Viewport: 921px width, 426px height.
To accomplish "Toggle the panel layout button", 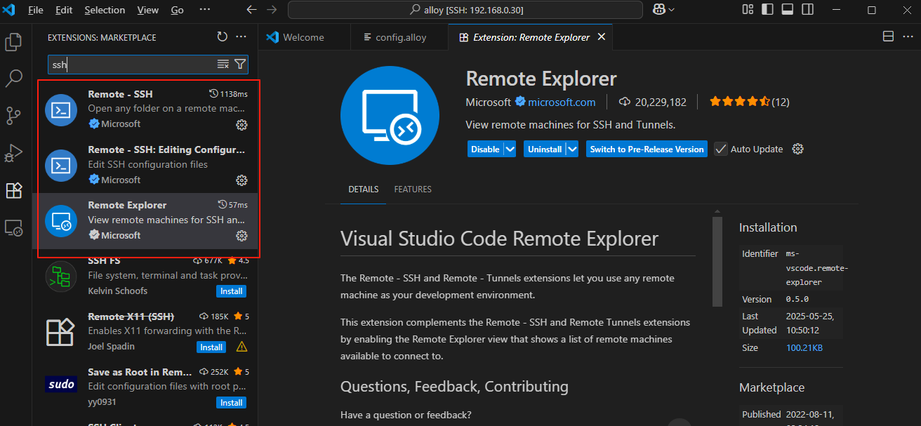I will click(x=788, y=10).
